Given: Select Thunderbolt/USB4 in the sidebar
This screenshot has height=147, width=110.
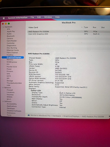Looking at the screenshot, I should tap(14, 83).
